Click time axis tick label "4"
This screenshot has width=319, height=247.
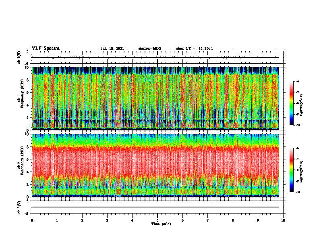(x=132, y=220)
